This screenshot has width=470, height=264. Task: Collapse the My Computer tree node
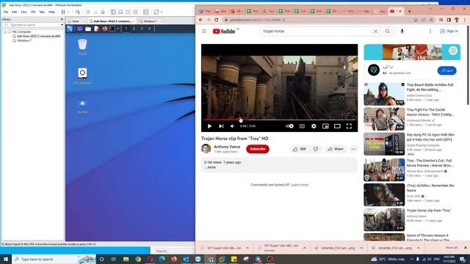(5, 32)
